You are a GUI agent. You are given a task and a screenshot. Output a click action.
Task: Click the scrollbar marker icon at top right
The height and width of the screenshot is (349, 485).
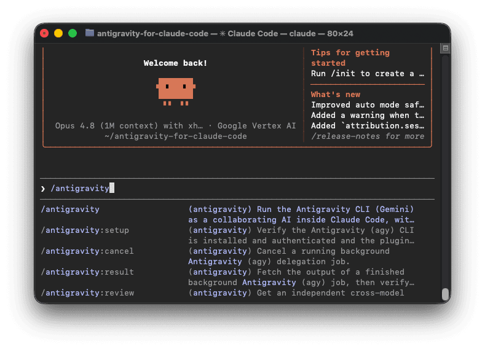pyautogui.click(x=446, y=48)
